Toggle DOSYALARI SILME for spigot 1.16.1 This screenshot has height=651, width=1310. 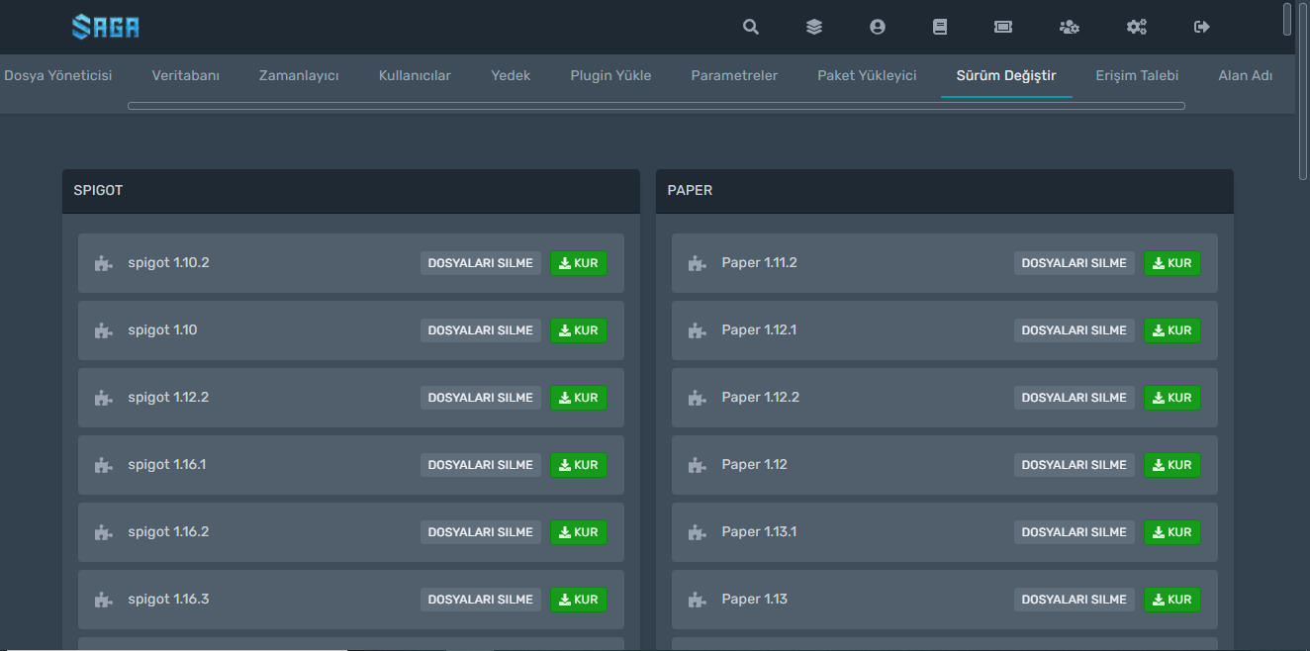point(481,465)
